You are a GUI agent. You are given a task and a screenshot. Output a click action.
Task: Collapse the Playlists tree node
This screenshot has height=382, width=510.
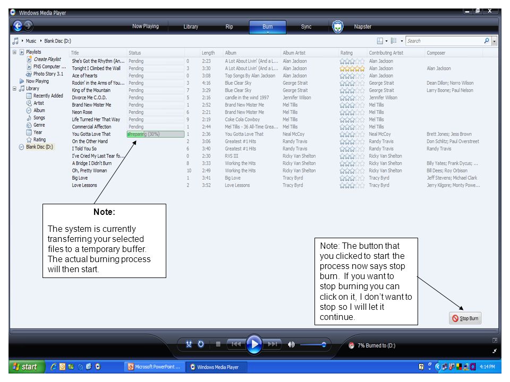[15, 52]
